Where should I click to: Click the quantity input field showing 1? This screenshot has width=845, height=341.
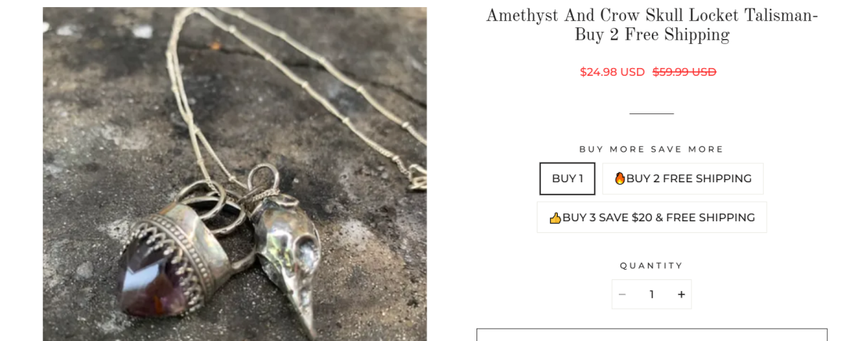pos(652,295)
